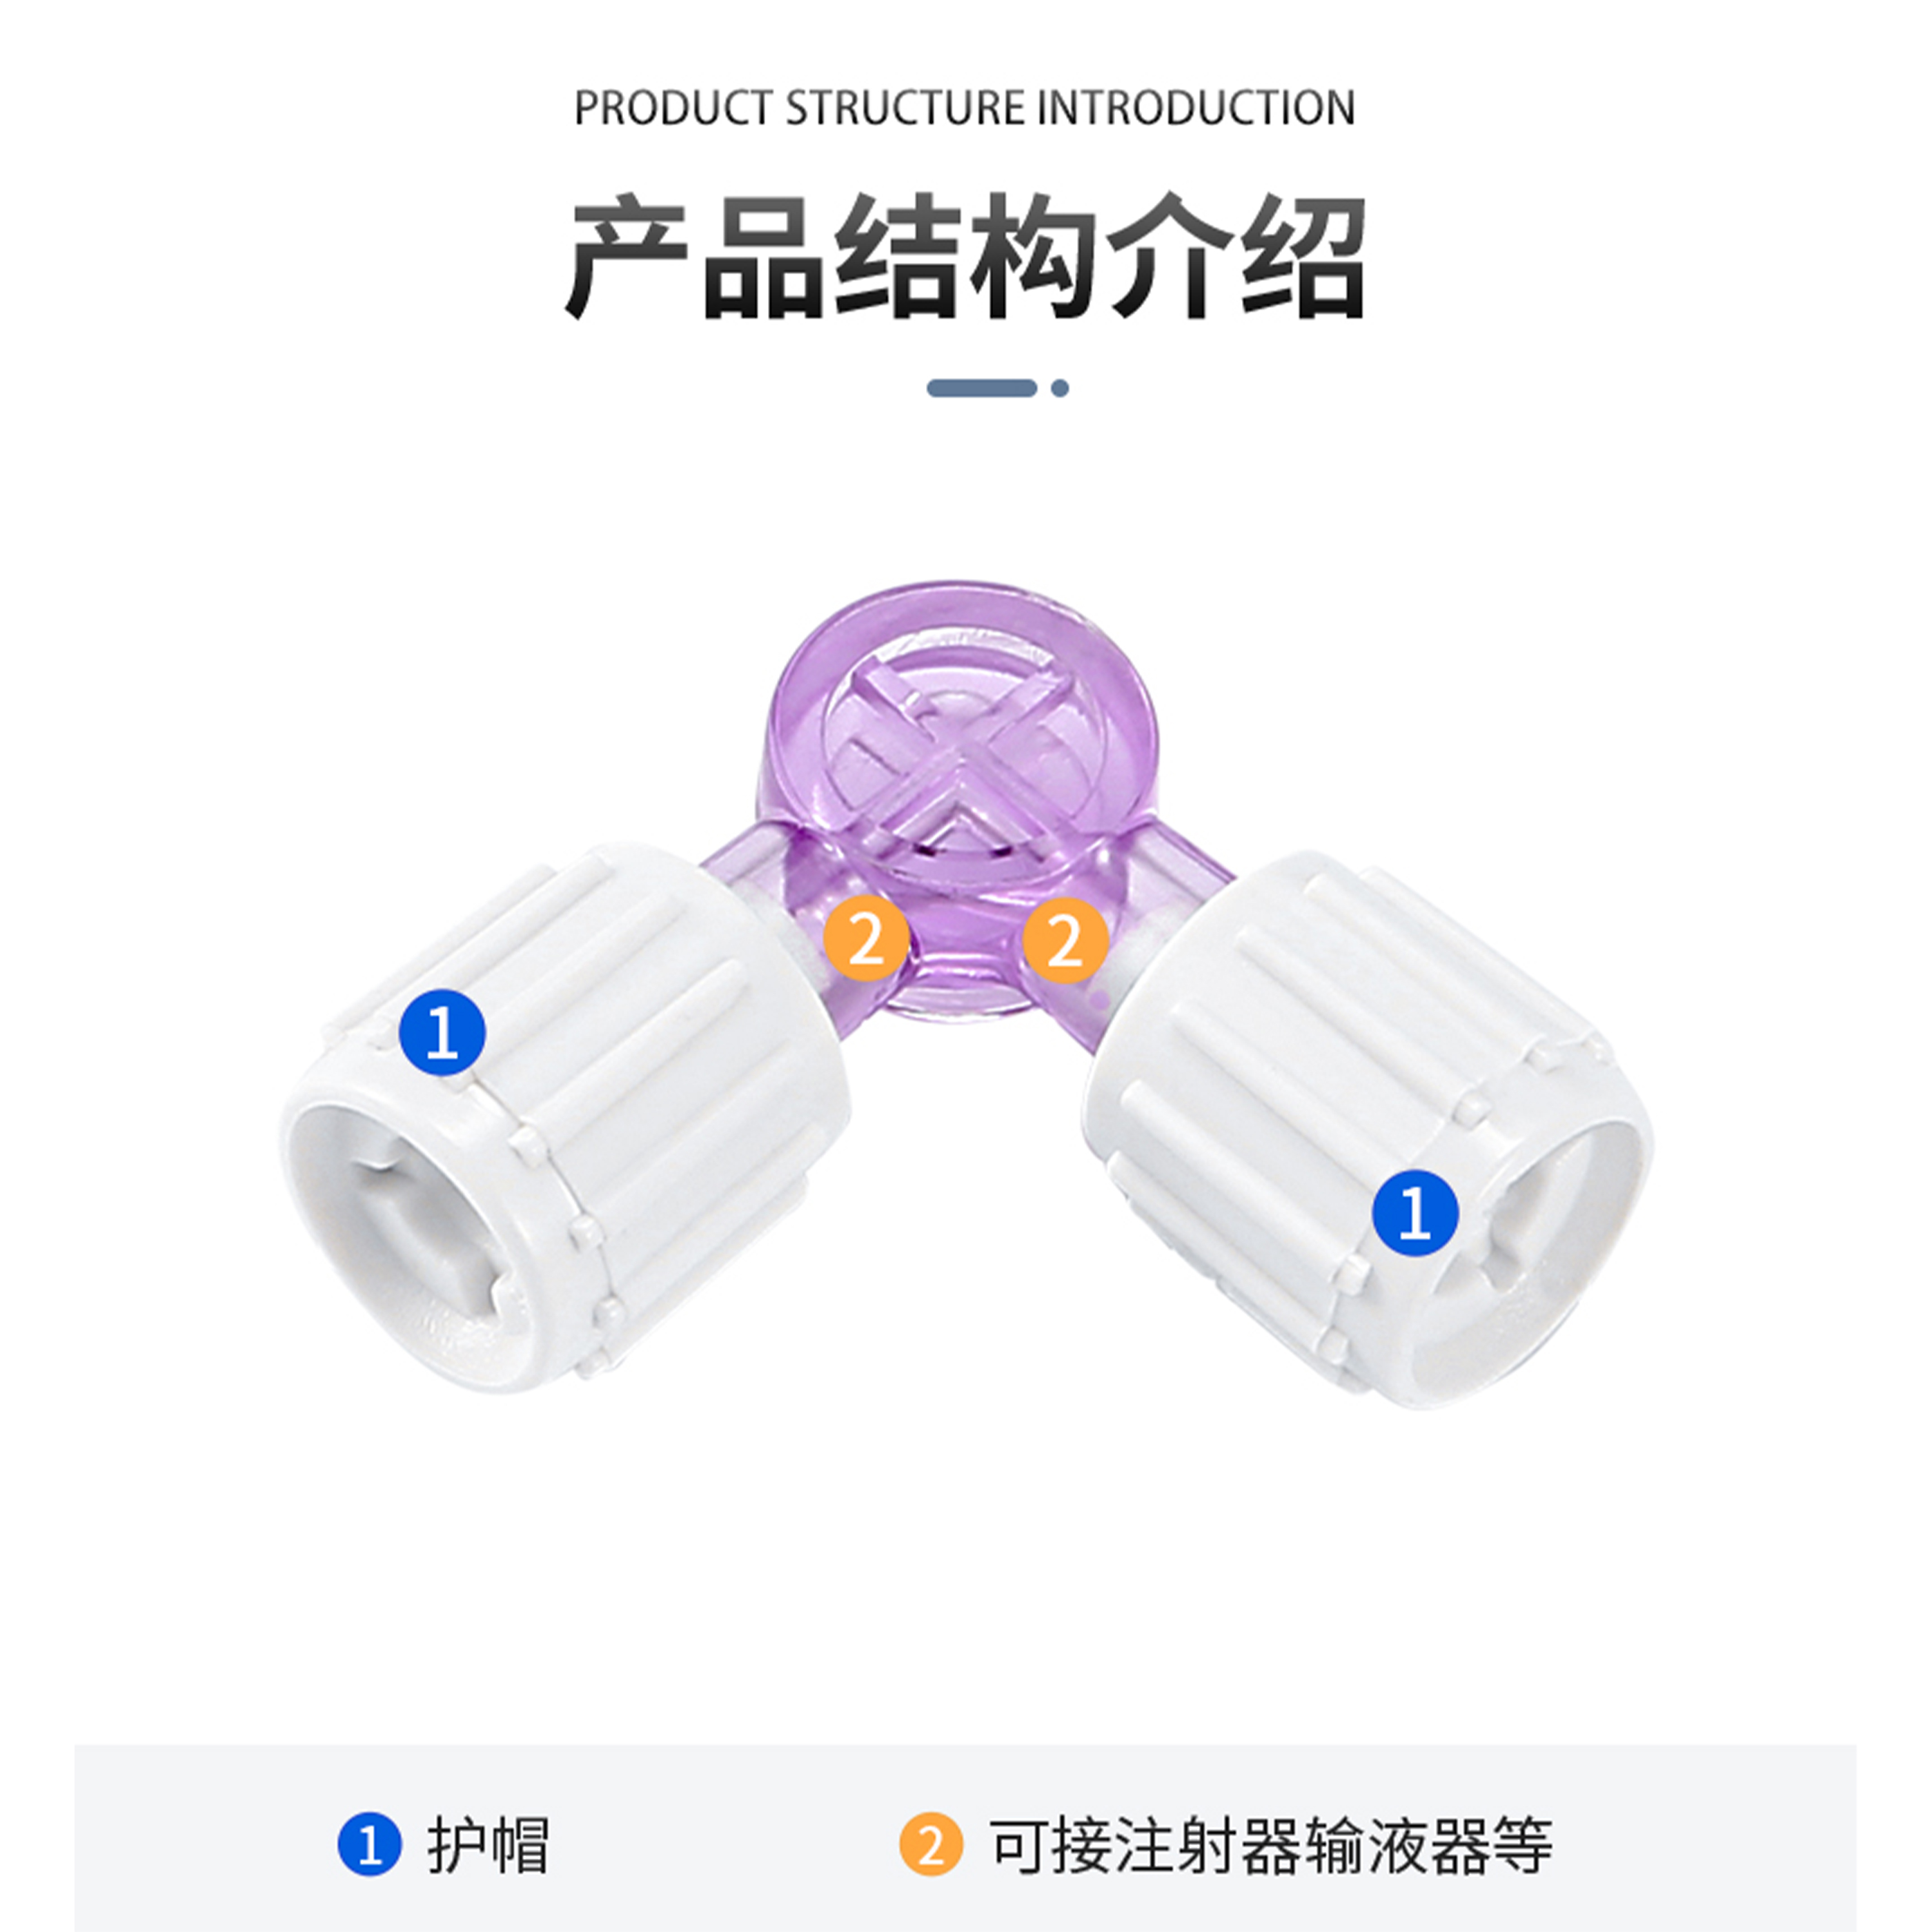Click blue marker 1 on left cap
The width and height of the screenshot is (1932, 1932).
(x=442, y=1033)
